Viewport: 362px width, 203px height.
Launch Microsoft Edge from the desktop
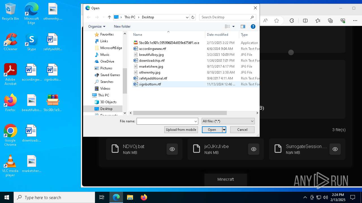tap(31, 13)
